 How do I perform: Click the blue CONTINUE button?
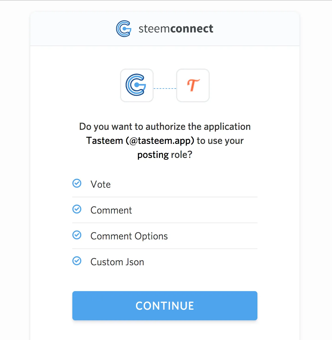165,306
